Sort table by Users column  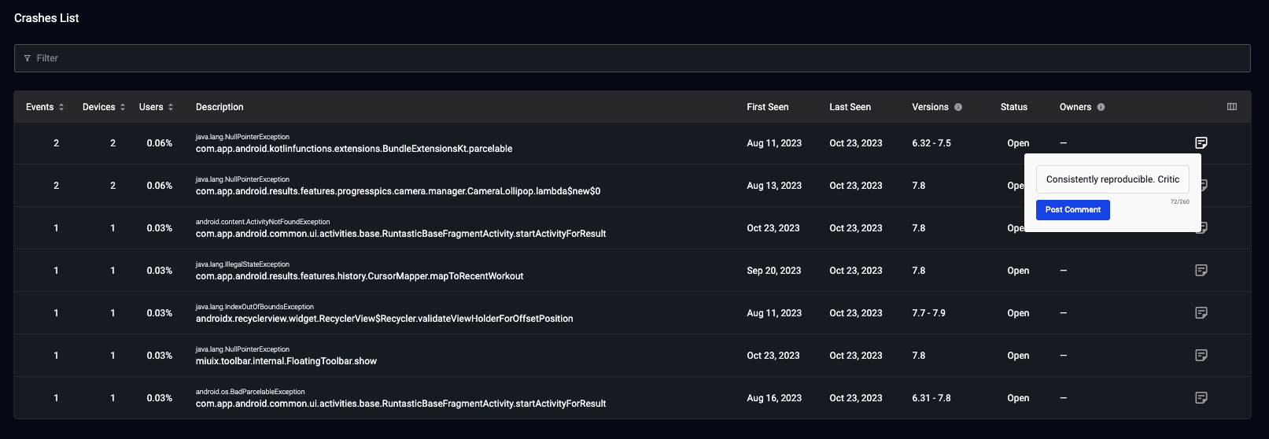pos(156,107)
